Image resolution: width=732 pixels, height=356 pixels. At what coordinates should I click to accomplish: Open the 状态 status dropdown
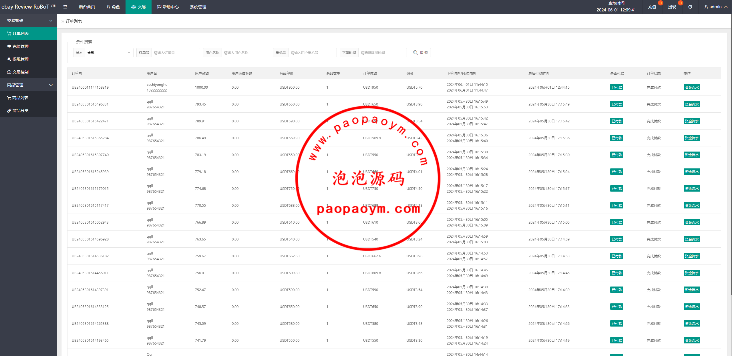click(109, 53)
